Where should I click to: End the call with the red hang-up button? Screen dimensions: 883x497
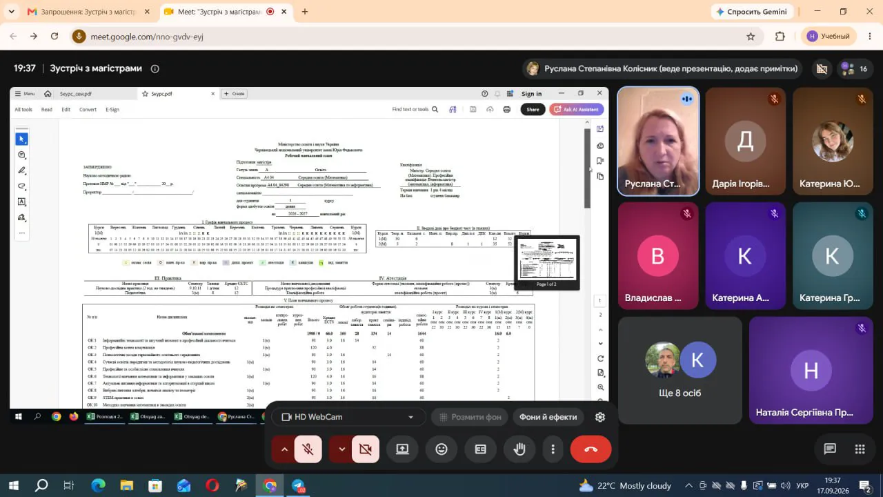click(591, 449)
